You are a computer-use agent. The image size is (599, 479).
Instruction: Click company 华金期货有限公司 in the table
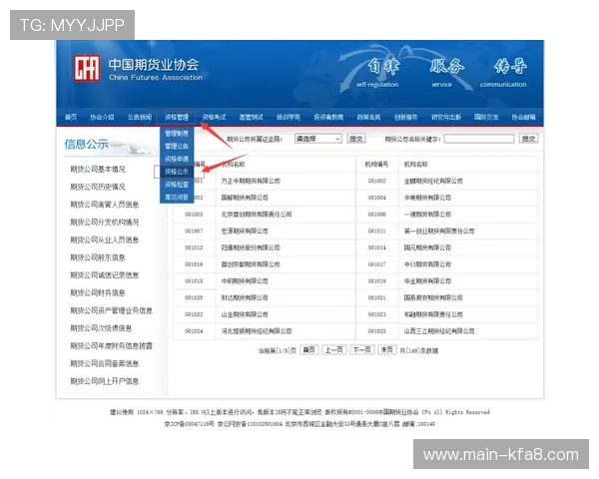(x=427, y=281)
